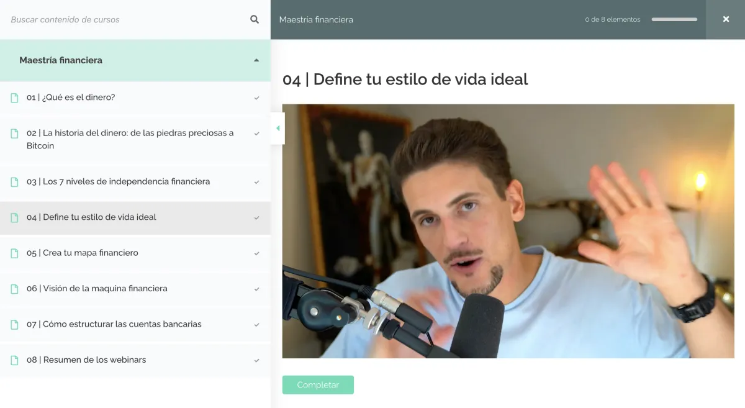Screen dimensions: 745x408
Task: Toggle checkmark for Crea tu mapa financiero
Action: (x=256, y=253)
